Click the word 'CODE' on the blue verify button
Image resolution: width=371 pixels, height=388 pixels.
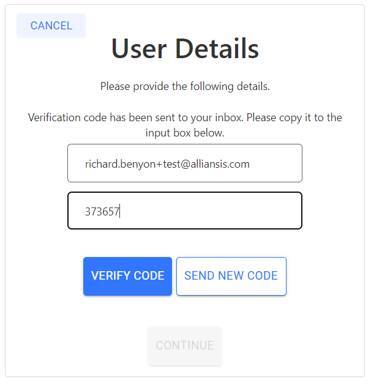pos(149,276)
